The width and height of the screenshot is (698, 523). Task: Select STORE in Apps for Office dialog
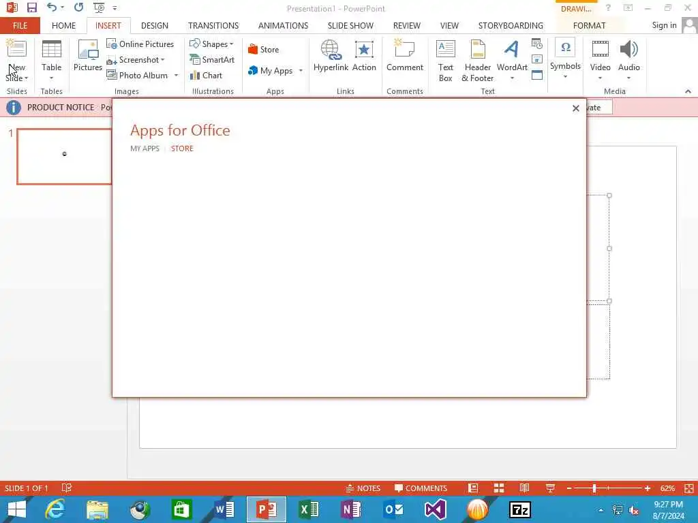pos(182,148)
